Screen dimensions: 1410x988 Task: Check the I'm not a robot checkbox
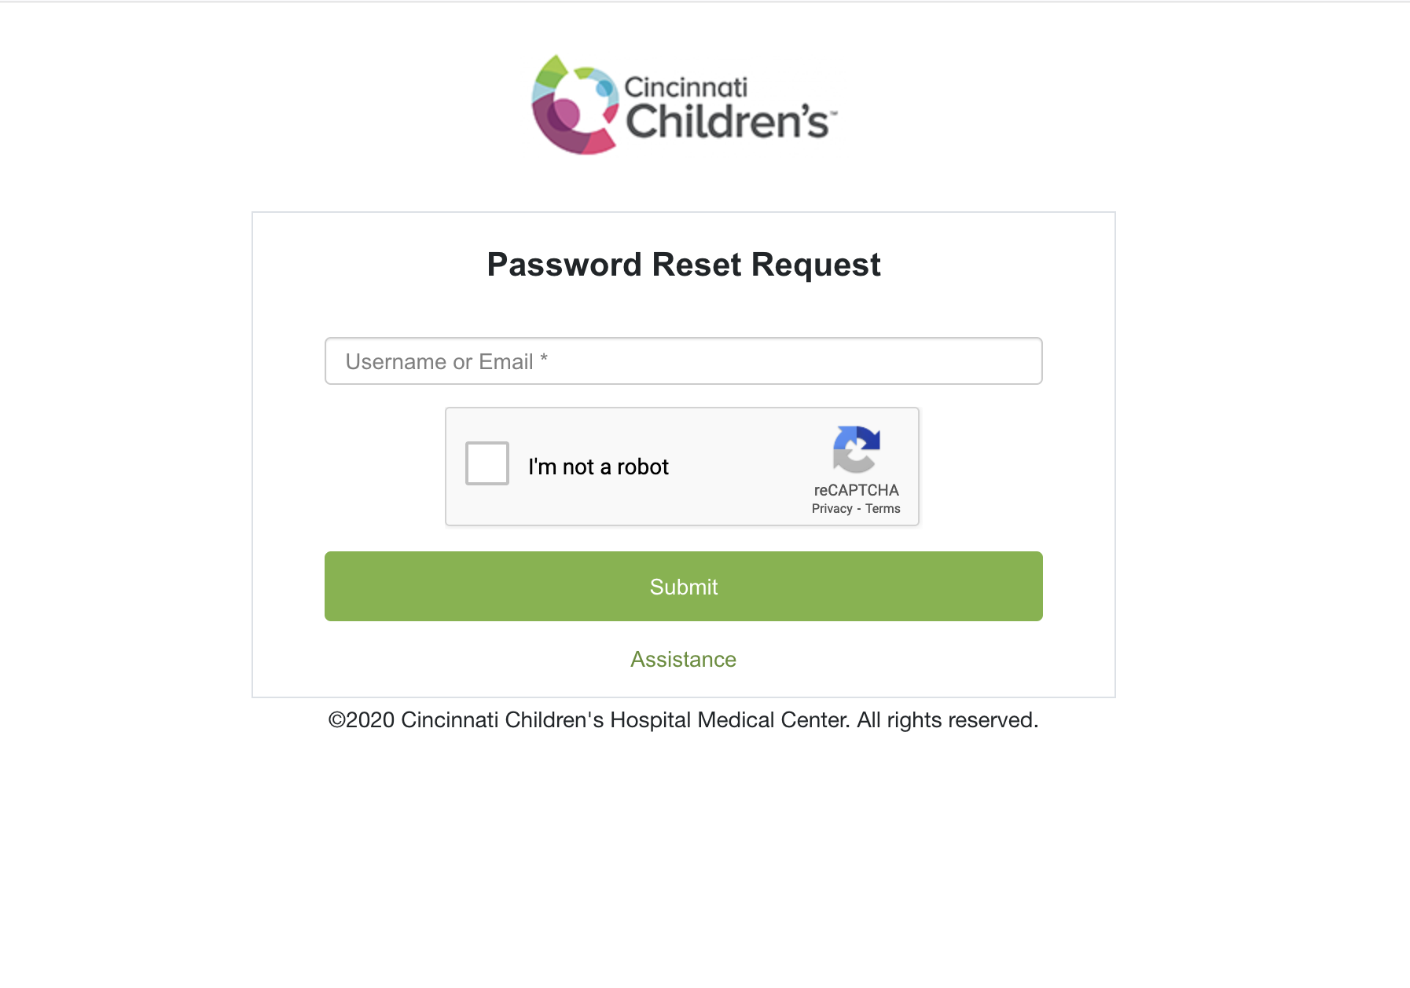pyautogui.click(x=487, y=463)
